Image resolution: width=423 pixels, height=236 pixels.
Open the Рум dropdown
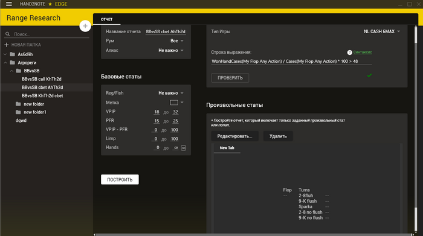click(176, 40)
